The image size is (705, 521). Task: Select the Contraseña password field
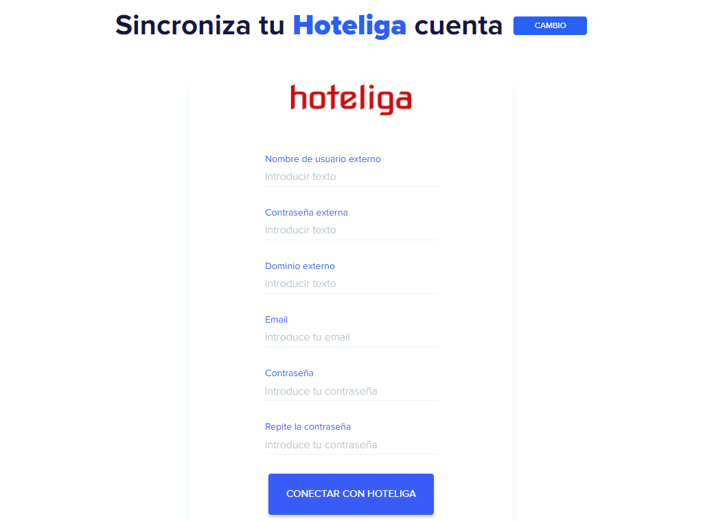[x=351, y=391]
